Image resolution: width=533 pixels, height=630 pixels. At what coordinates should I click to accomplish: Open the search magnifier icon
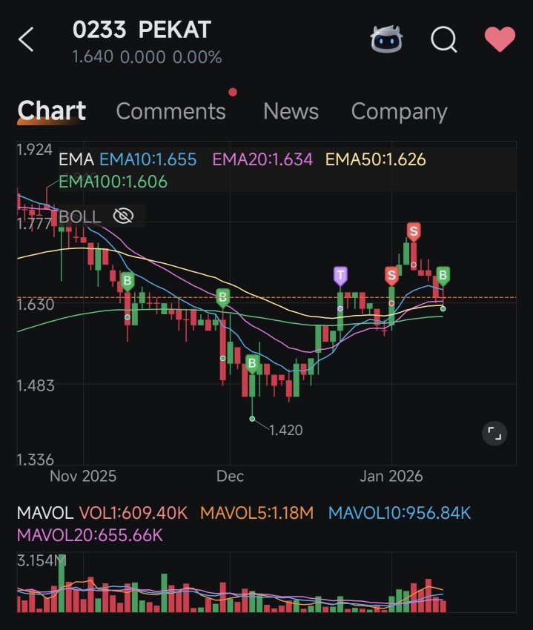tap(444, 39)
